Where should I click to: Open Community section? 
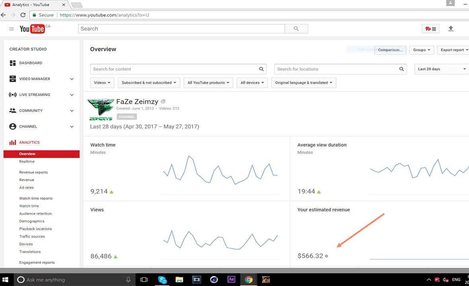[x=31, y=110]
